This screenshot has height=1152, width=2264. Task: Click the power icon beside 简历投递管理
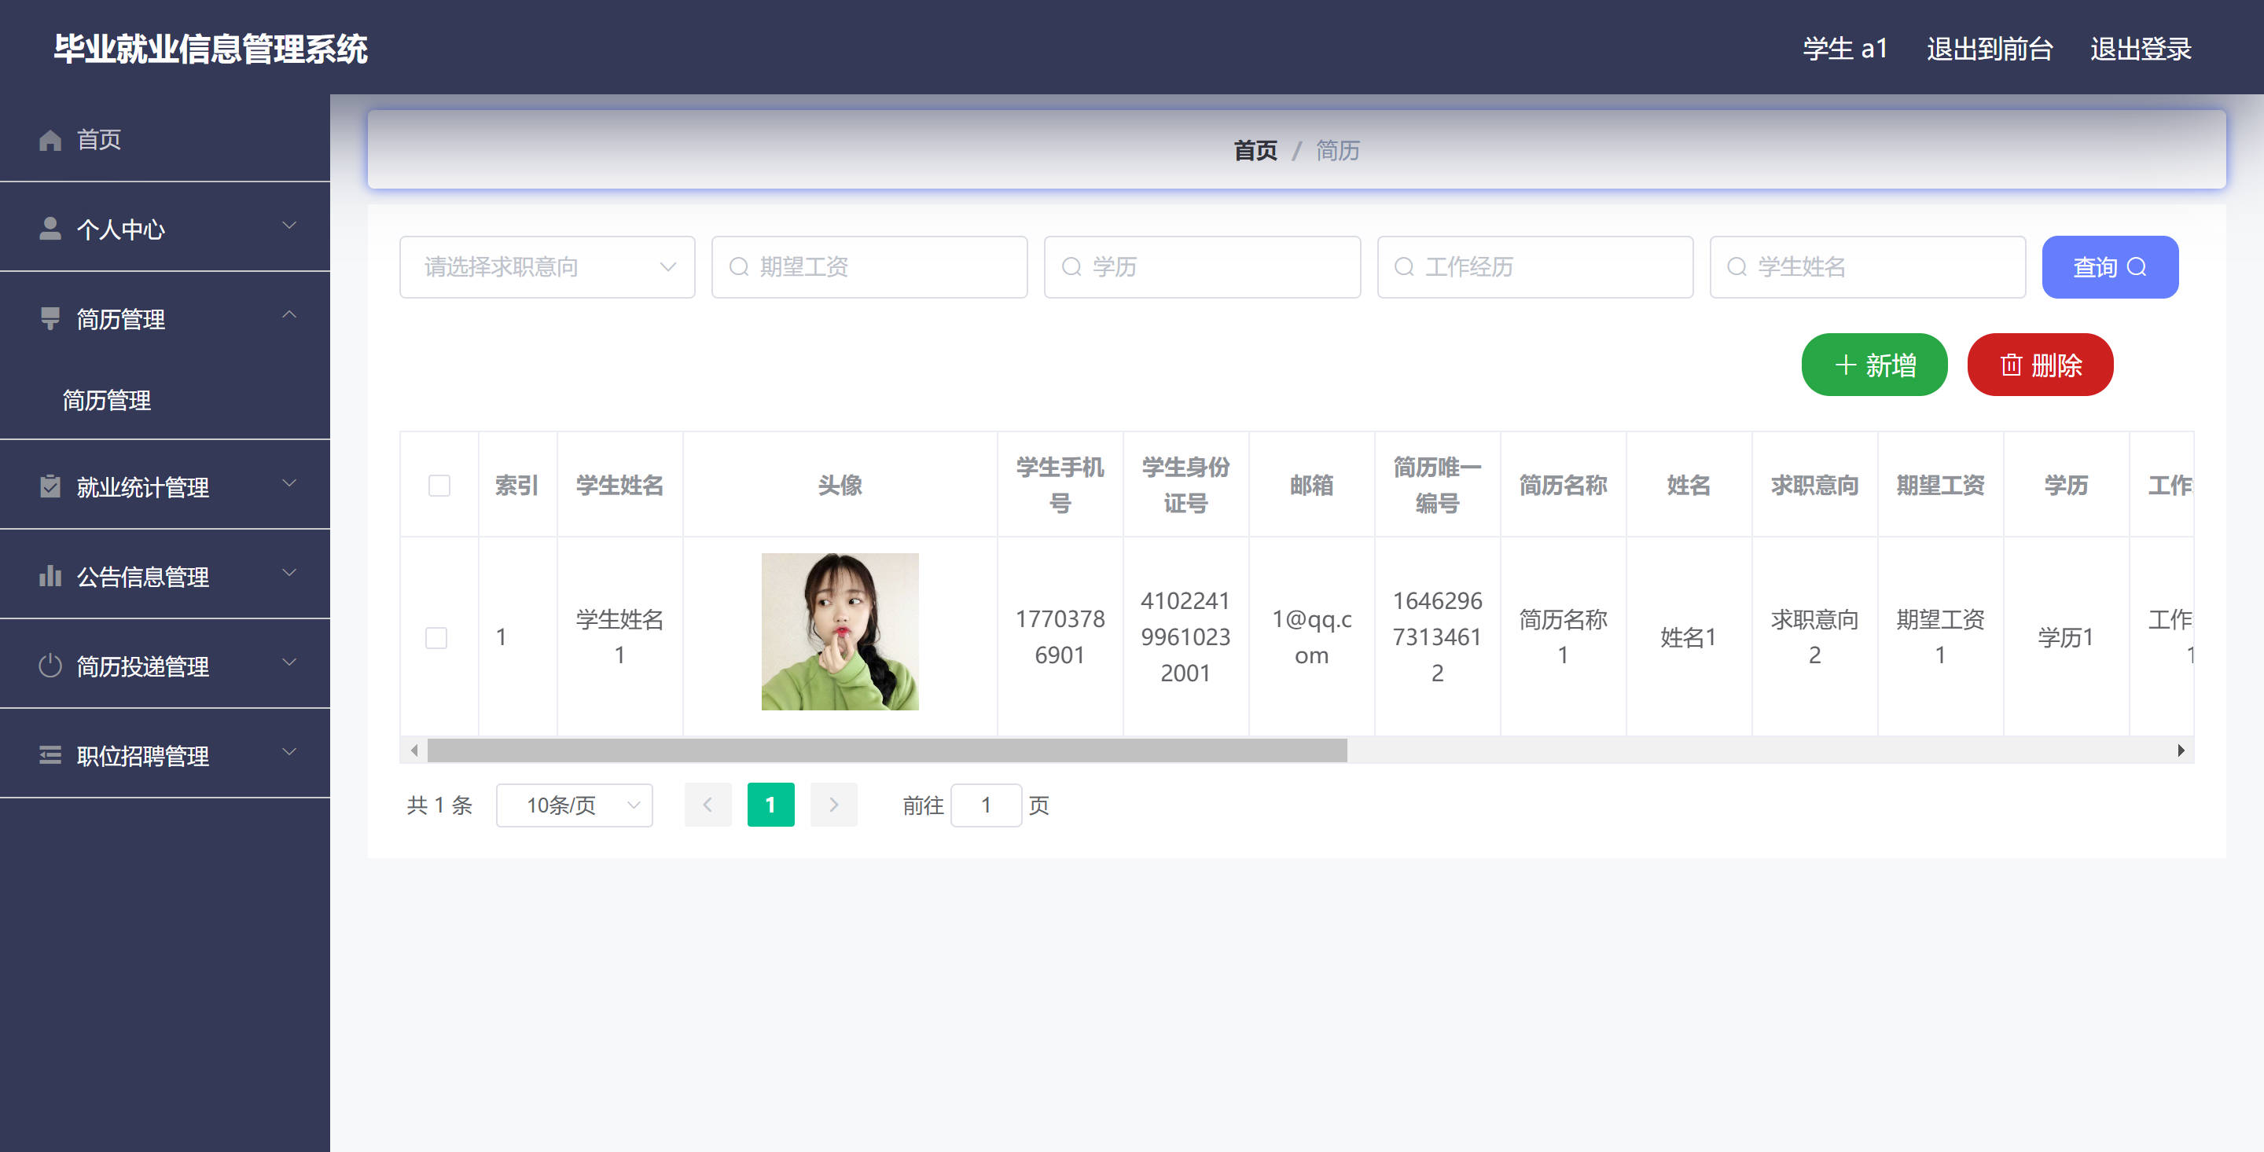click(50, 666)
